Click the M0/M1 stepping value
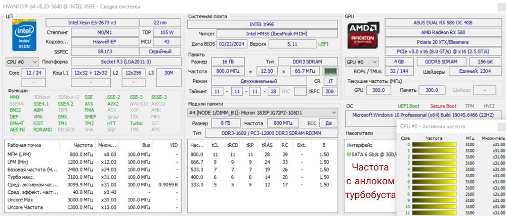The image size is (506, 216). coord(105,32)
